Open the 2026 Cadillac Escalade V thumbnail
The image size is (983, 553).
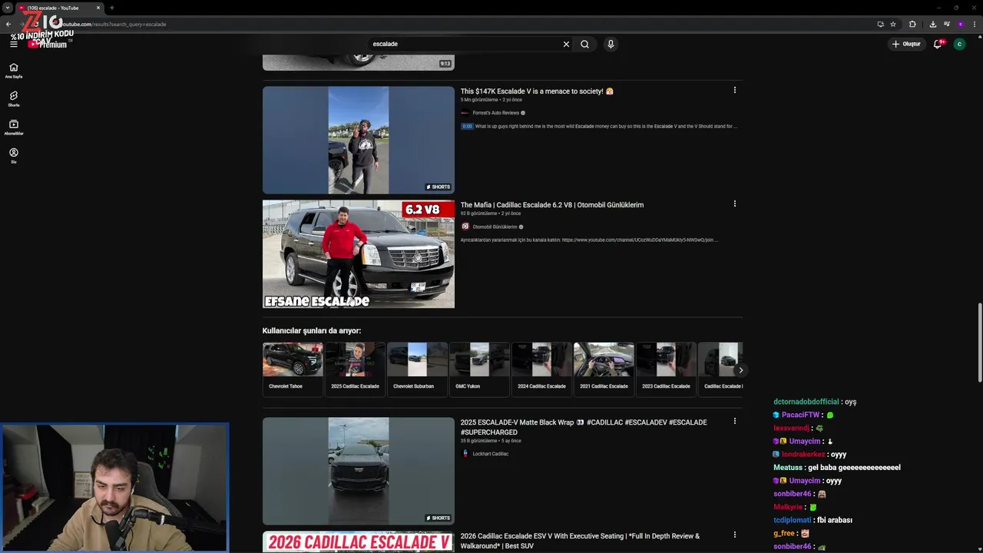coord(359,541)
